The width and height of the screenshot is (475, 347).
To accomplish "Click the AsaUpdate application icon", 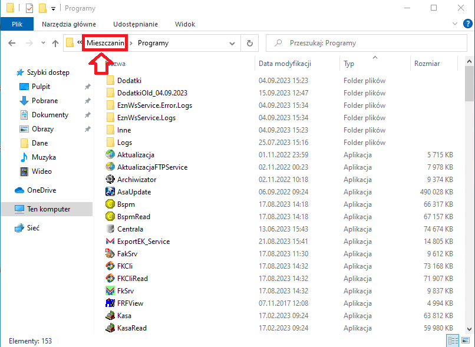I will pyautogui.click(x=110, y=192).
